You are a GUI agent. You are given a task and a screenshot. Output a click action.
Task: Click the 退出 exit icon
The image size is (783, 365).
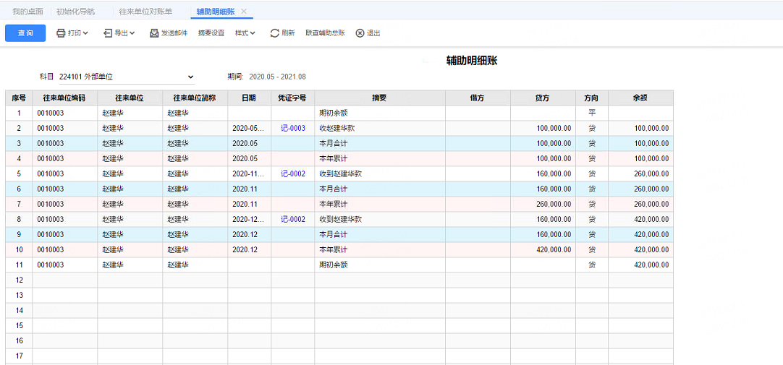click(360, 33)
